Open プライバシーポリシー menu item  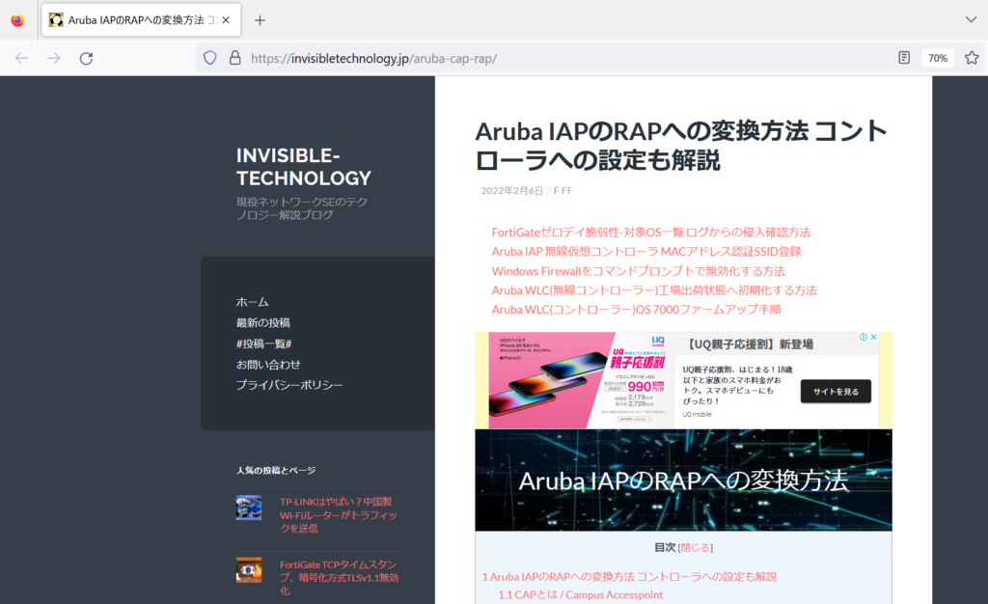(x=289, y=385)
